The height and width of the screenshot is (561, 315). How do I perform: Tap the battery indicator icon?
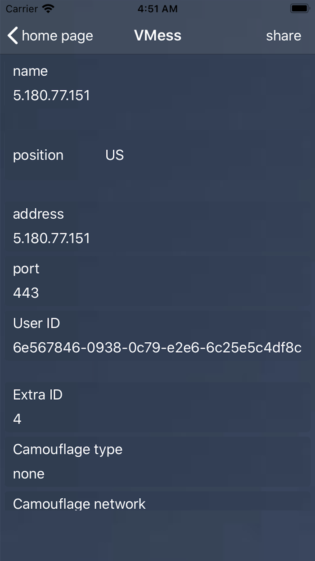(299, 9)
